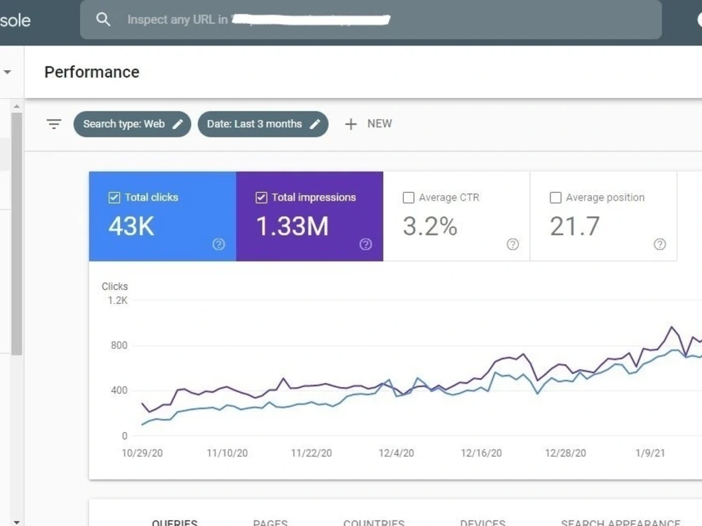Image resolution: width=702 pixels, height=526 pixels.
Task: Click pencil icon on Date chip
Action: click(x=314, y=124)
